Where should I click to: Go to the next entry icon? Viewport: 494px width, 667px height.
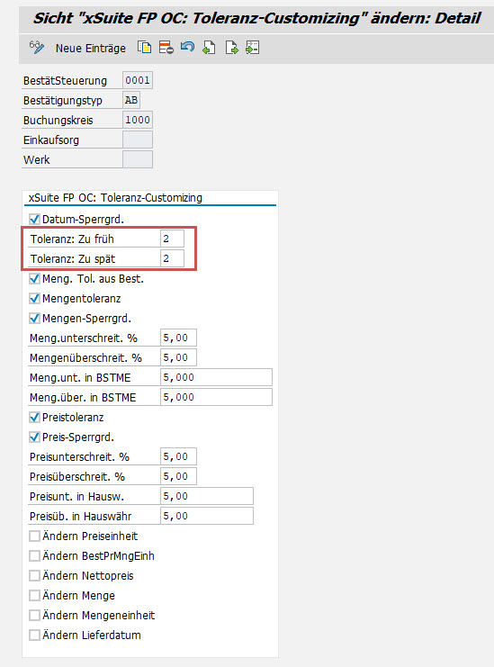coord(231,47)
